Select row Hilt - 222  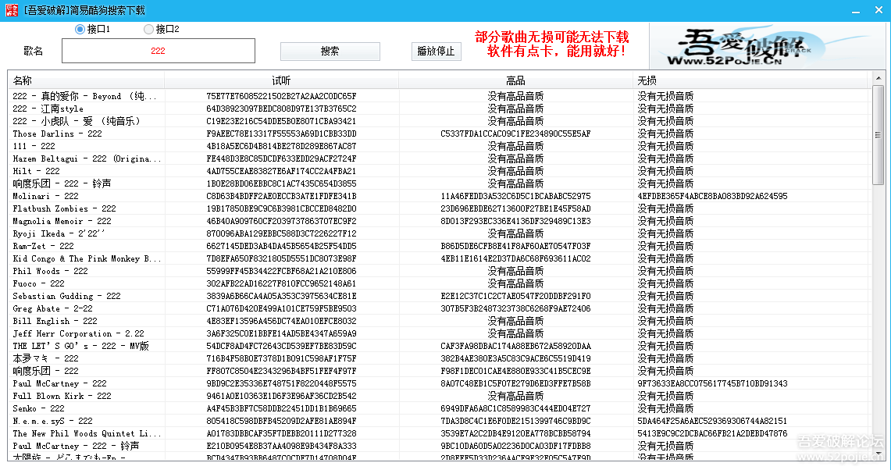(x=437, y=171)
